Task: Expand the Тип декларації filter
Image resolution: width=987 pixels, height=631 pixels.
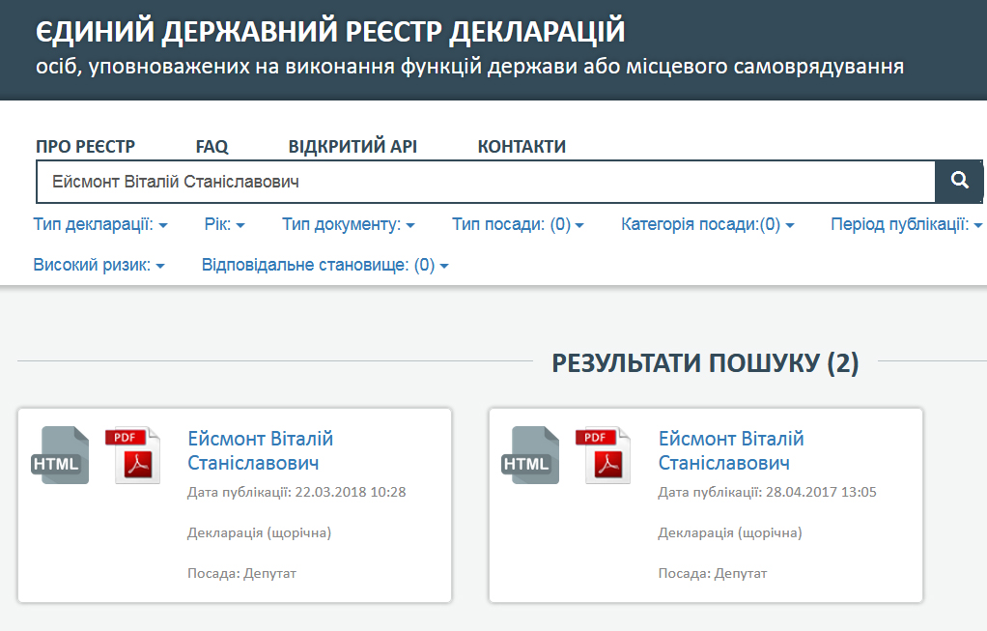Action: [x=100, y=225]
